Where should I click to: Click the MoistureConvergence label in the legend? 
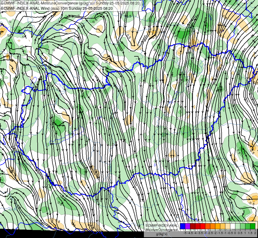click(x=162, y=230)
